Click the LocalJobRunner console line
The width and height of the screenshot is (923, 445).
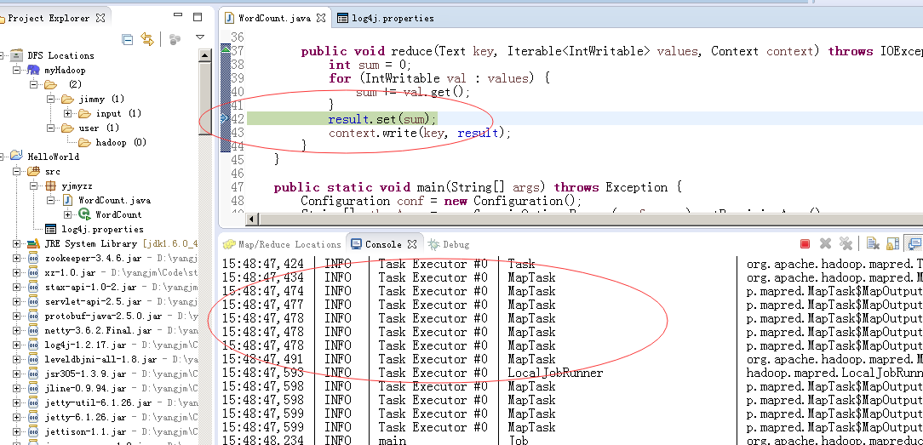point(555,373)
